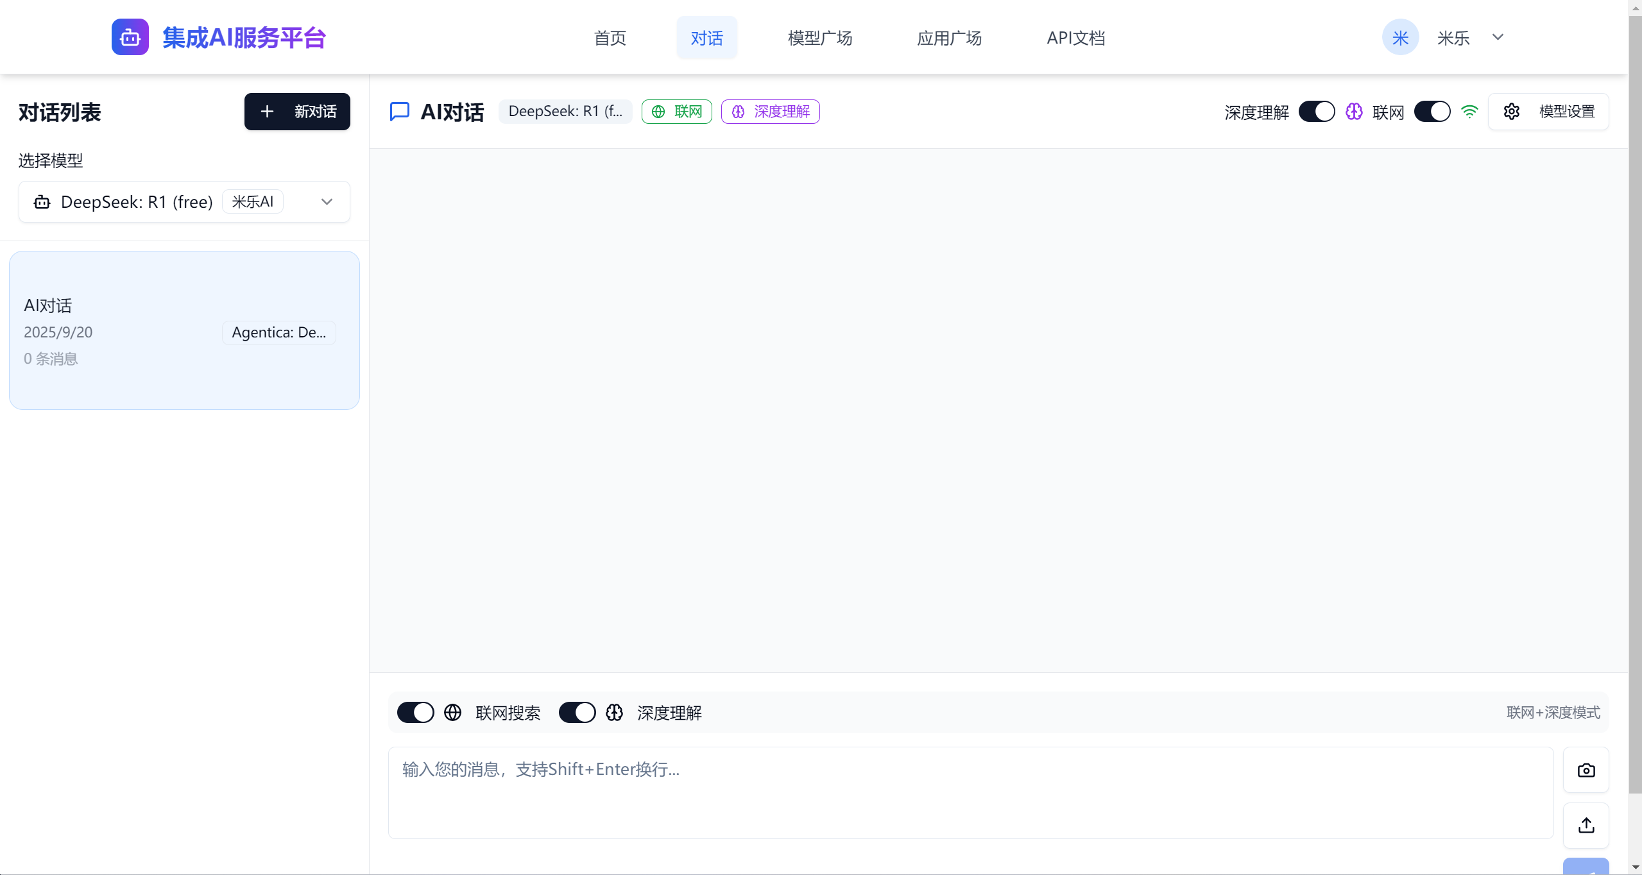Screen dimensions: 1642x875
Task: Click the brain icon beside bottom 深度理解
Action: 615,713
